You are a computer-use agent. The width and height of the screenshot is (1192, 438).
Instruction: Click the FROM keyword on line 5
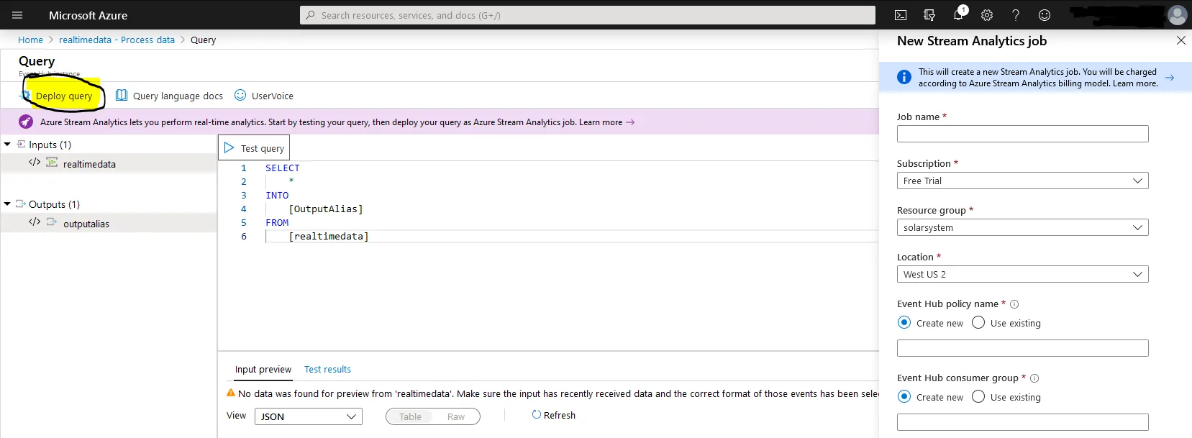(x=277, y=222)
